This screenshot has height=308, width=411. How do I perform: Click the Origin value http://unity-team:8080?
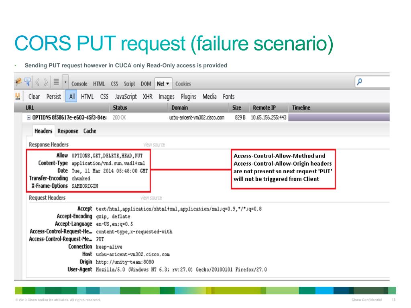pyautogui.click(x=125, y=262)
